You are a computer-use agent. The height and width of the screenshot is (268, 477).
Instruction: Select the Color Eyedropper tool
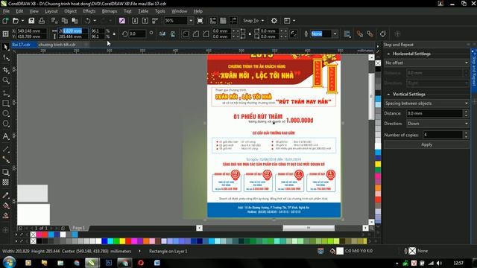pyautogui.click(x=5, y=195)
